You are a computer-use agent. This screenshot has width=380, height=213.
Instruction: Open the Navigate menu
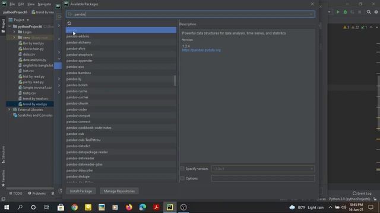(x=45, y=4)
